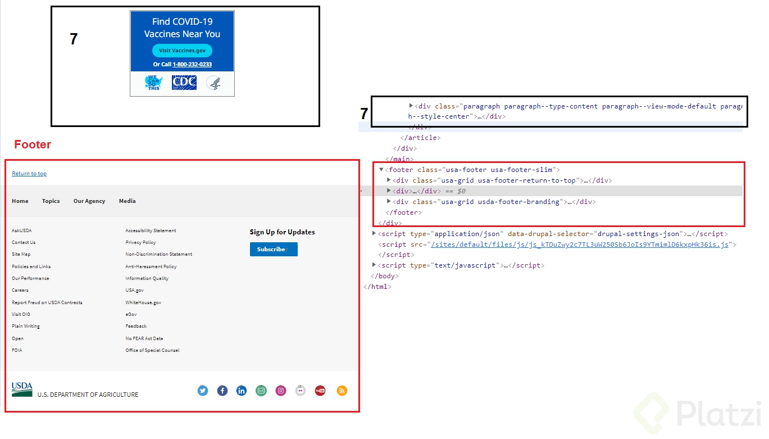The image size is (769, 439).
Task: Click the USDA logo in the footer
Action: point(22,390)
